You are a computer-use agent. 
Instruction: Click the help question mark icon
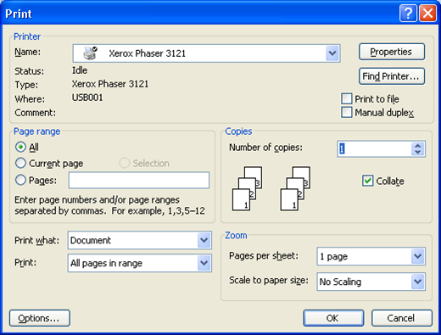coord(408,14)
